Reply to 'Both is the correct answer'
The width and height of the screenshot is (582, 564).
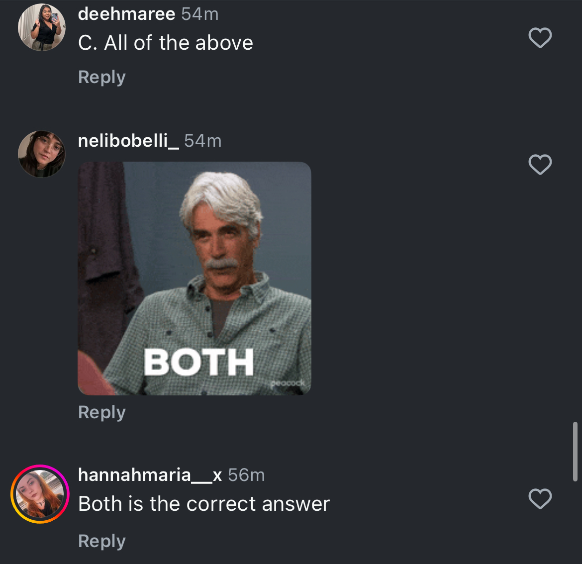[101, 541]
